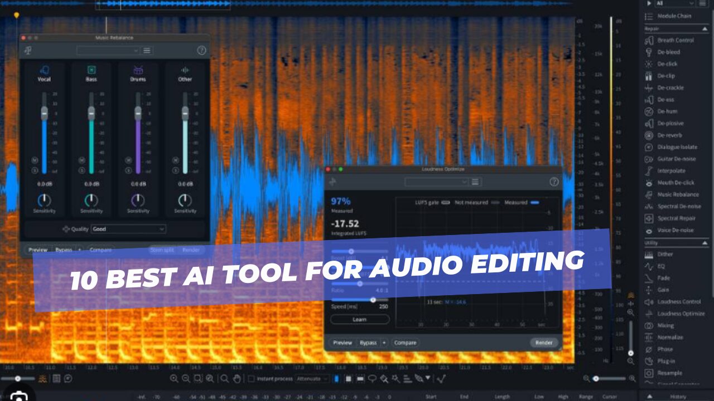This screenshot has height=401, width=714.
Task: Click Render in Loudness Optimize
Action: point(544,343)
